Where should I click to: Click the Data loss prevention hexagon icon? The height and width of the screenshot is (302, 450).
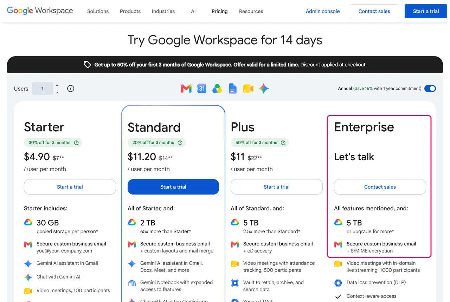point(338,283)
